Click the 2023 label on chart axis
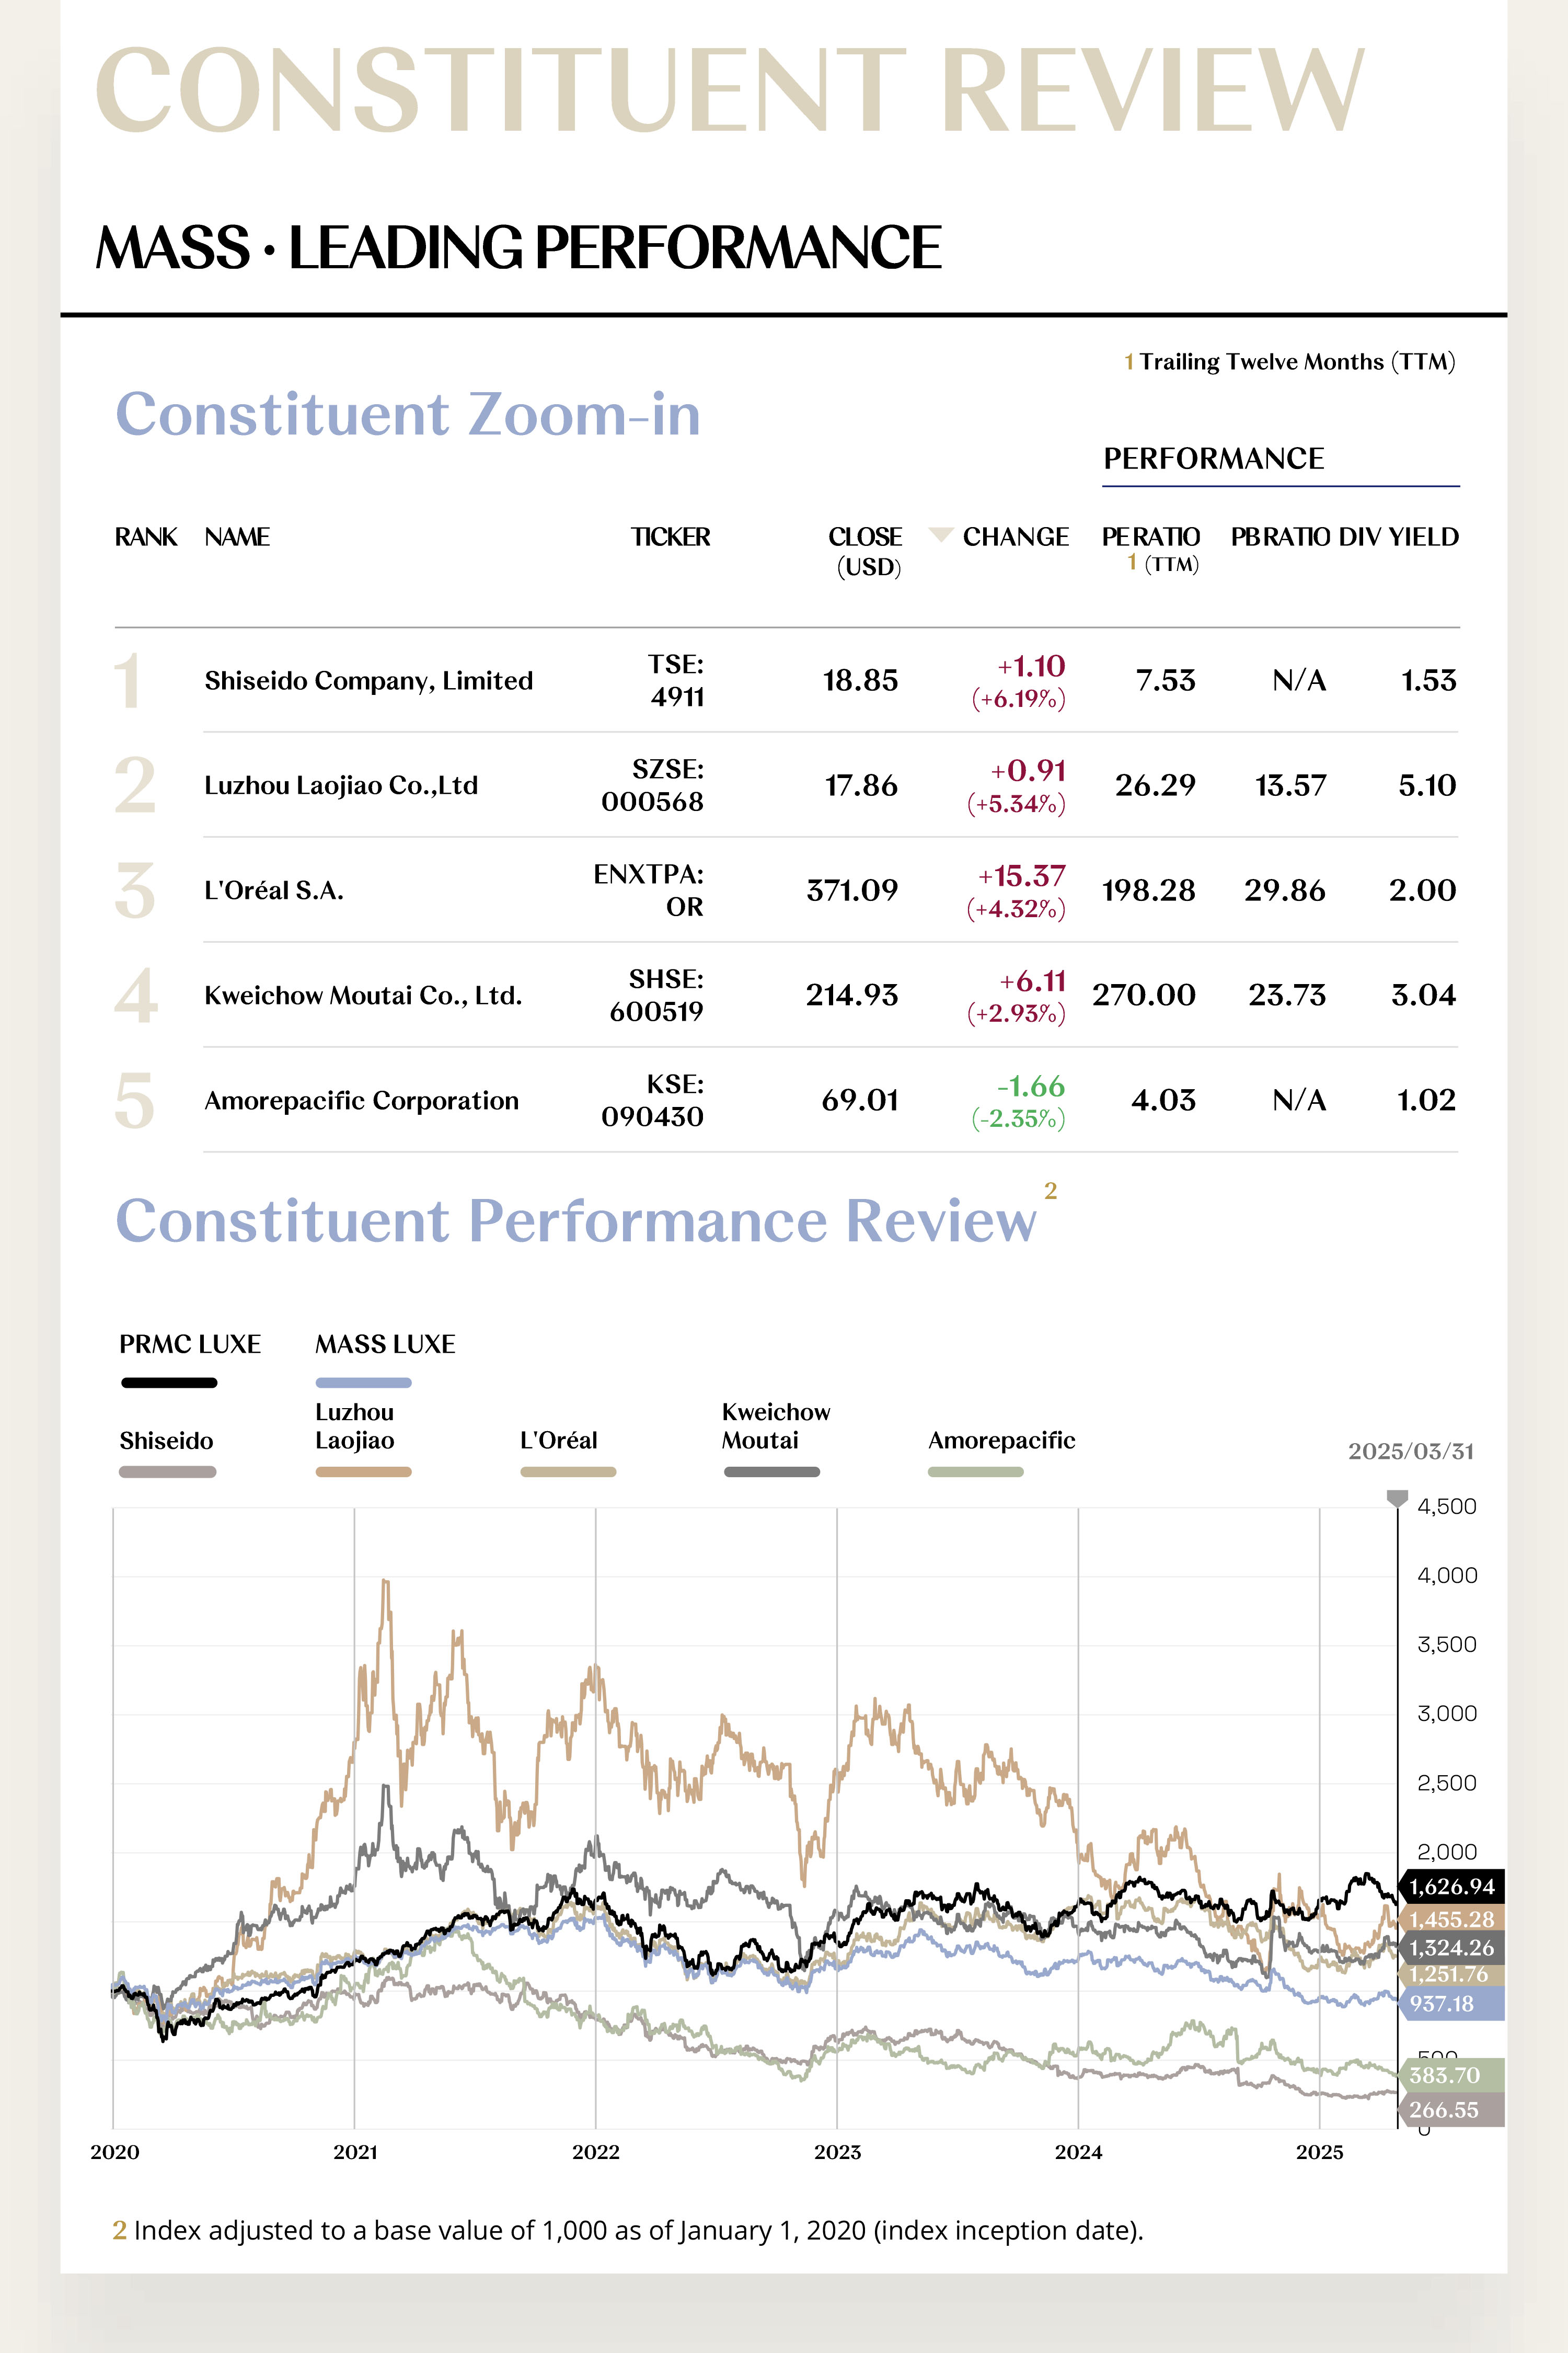 [x=837, y=2152]
